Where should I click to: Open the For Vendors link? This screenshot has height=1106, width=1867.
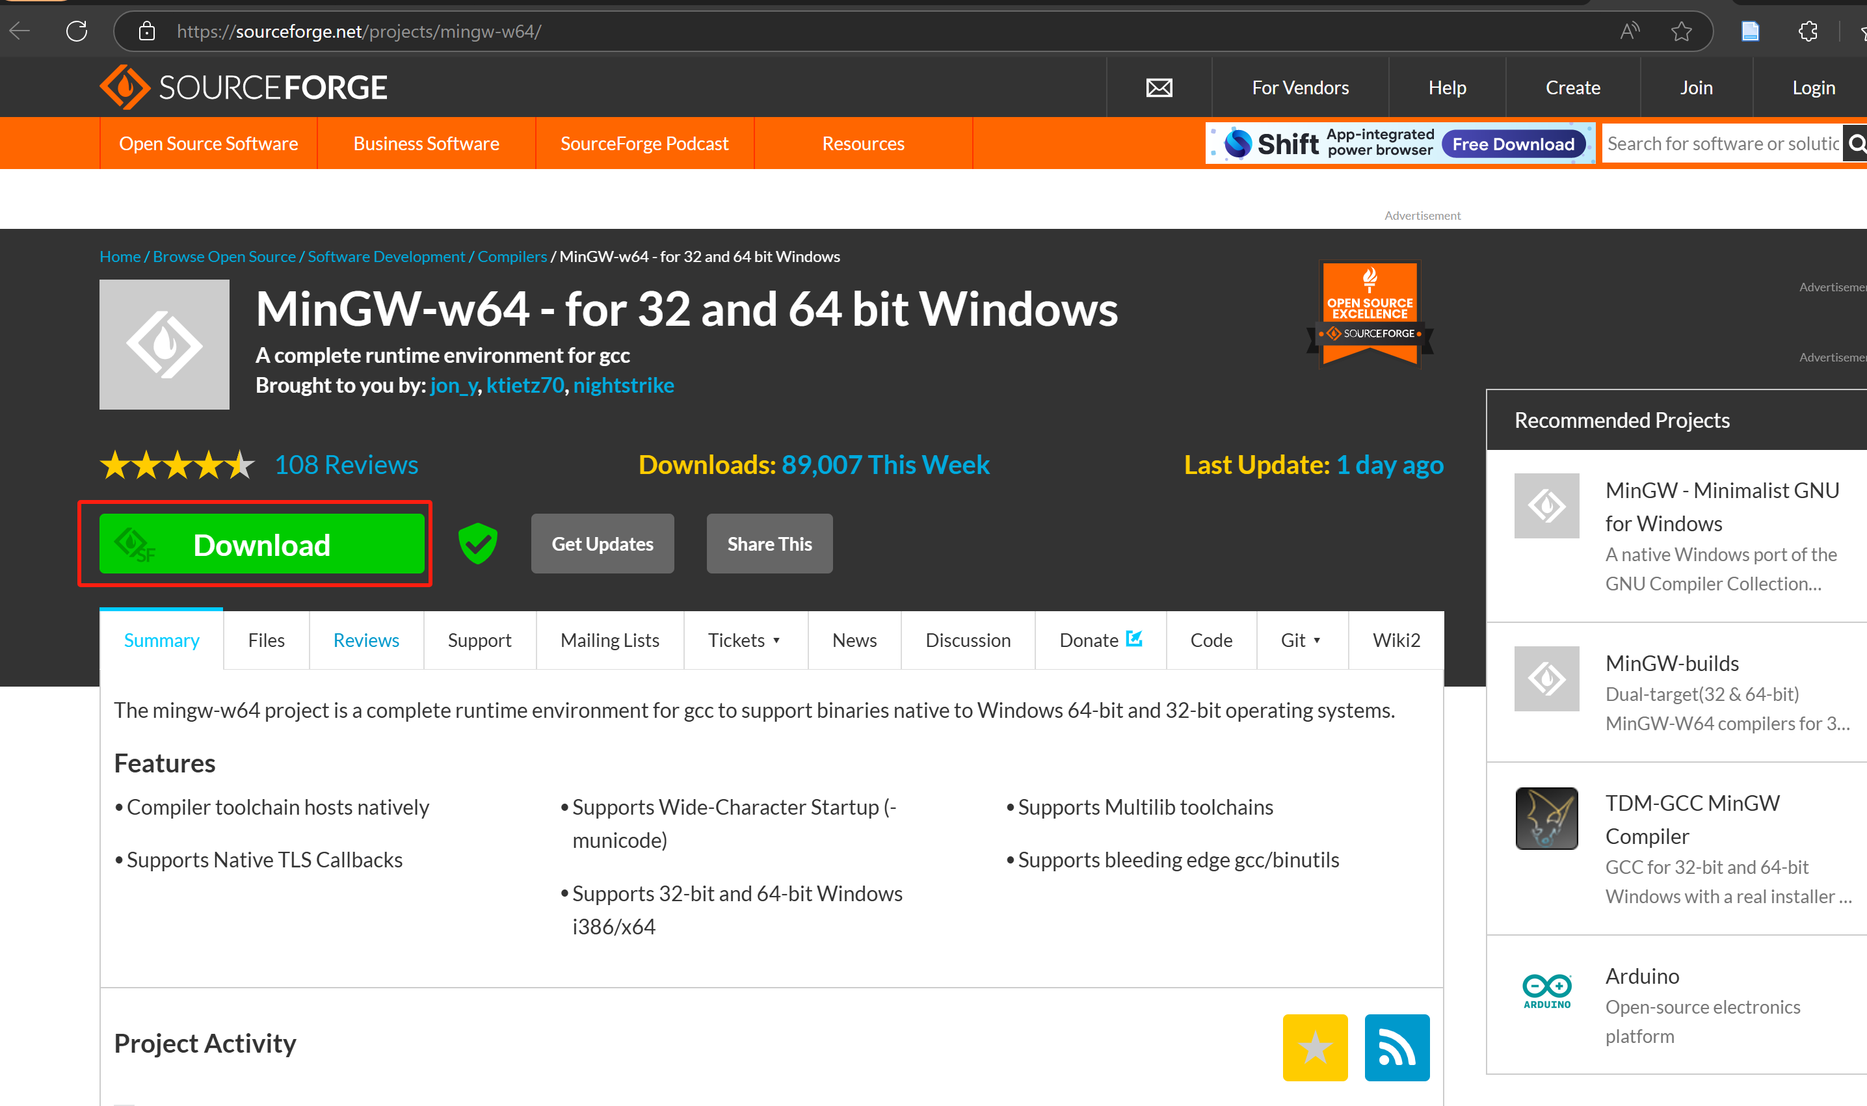click(1300, 88)
